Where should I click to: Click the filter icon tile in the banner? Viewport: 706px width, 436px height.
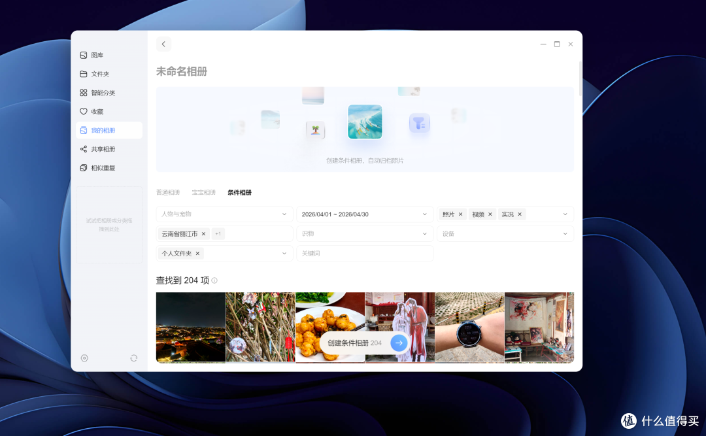click(x=420, y=123)
